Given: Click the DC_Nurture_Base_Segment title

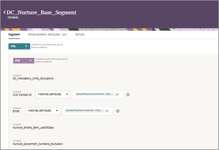Looking at the screenshot, I should (42, 12).
